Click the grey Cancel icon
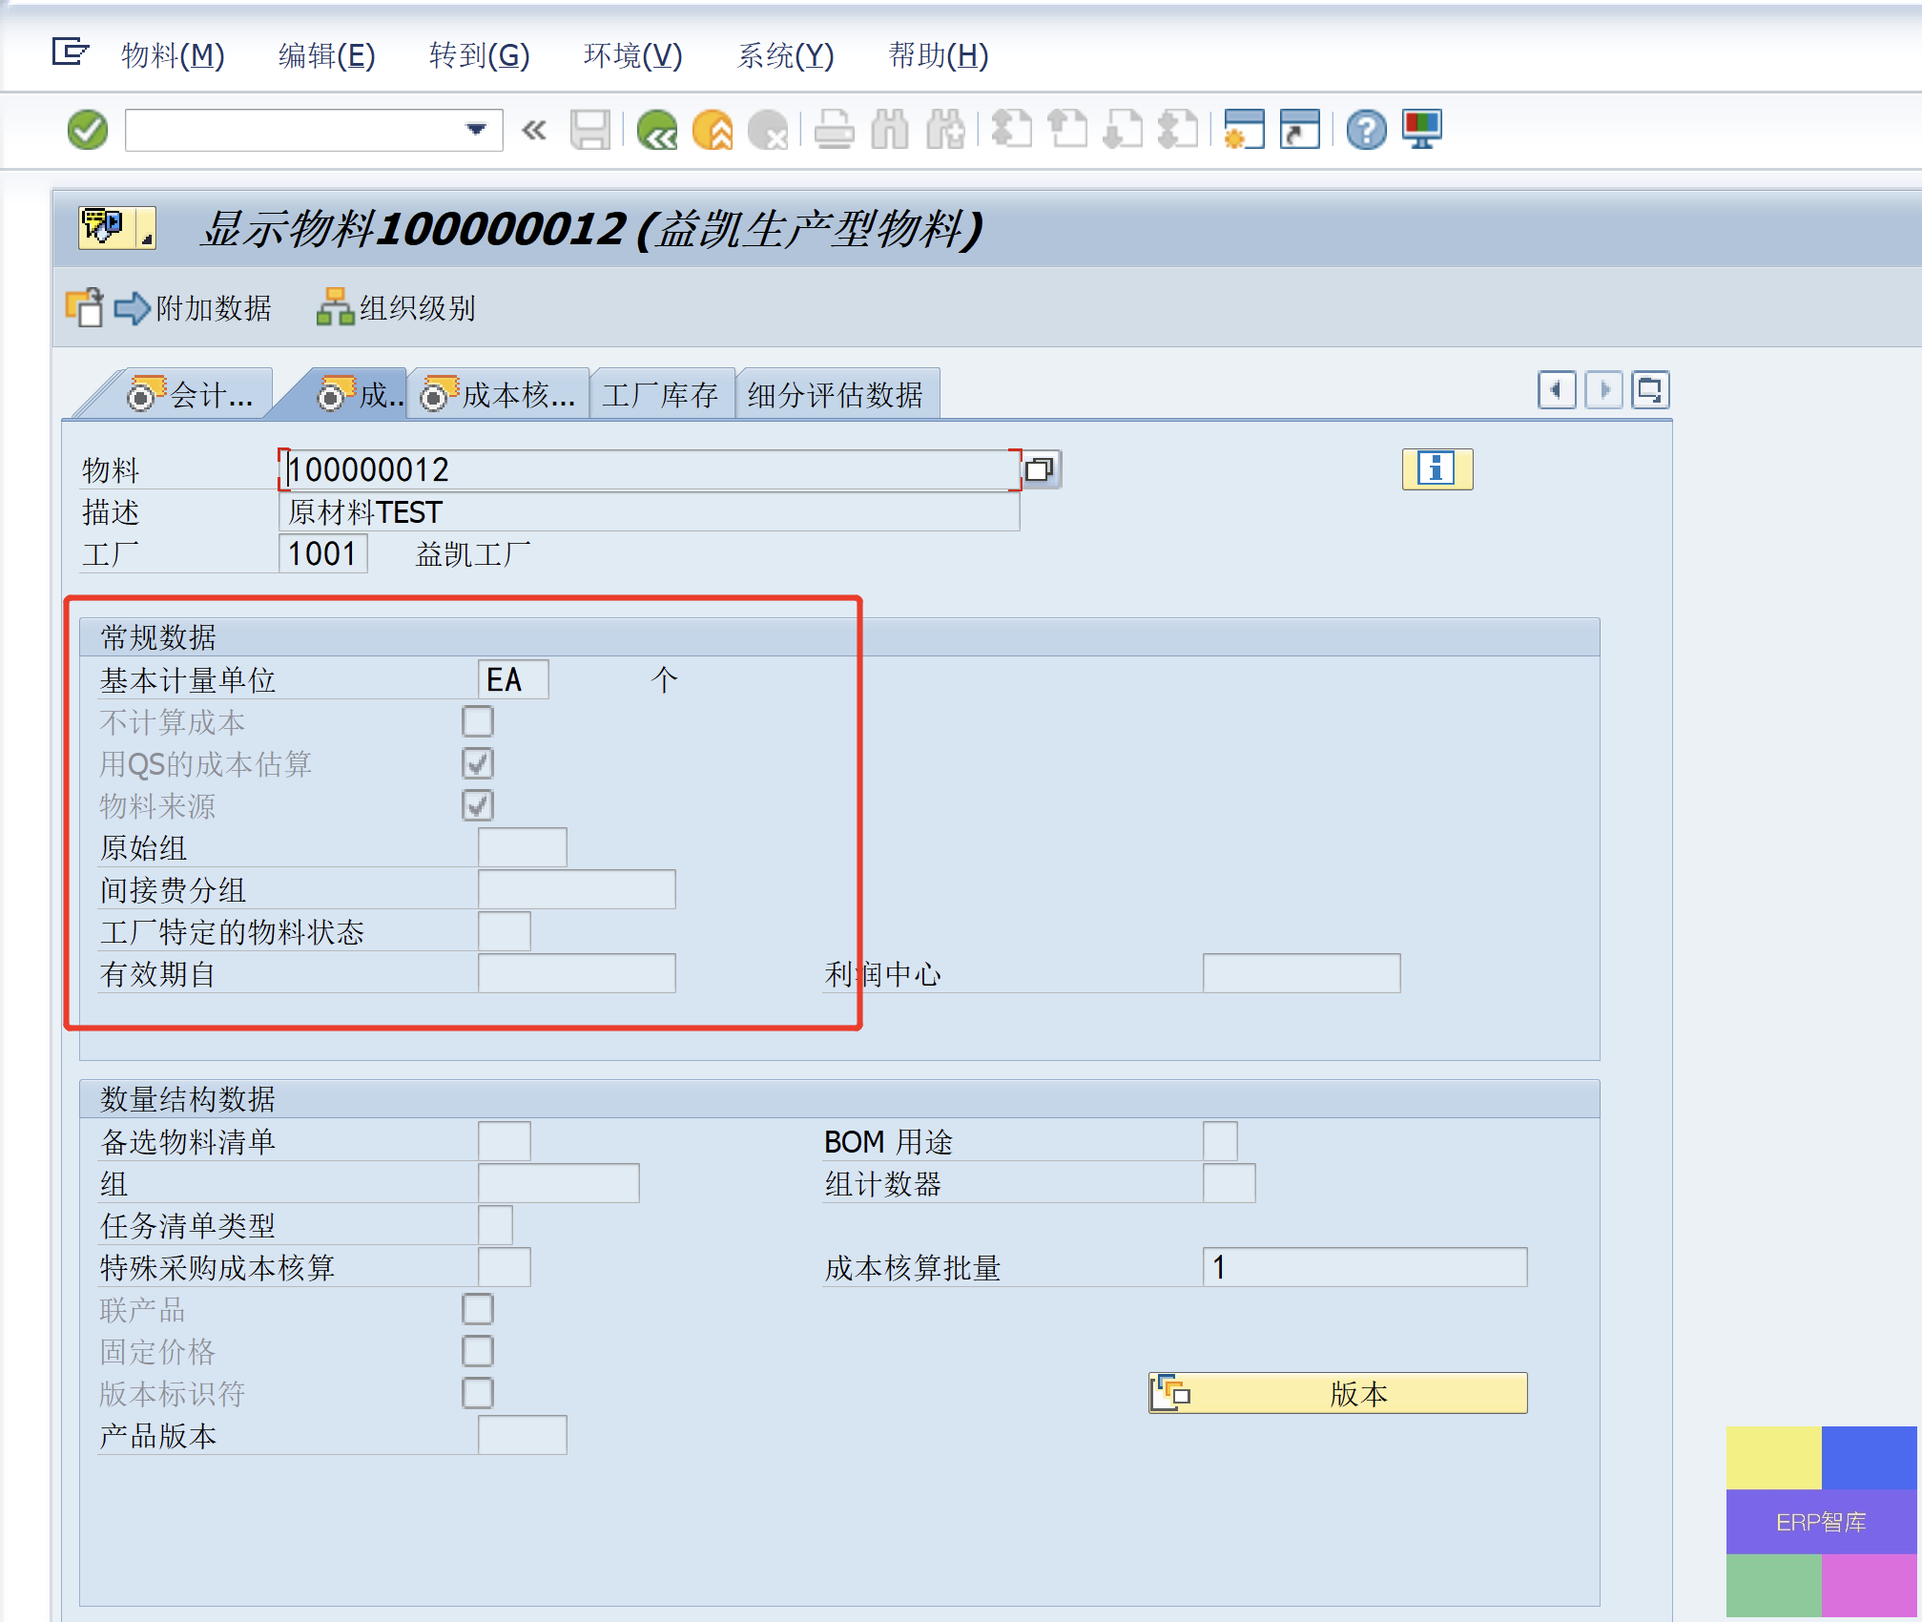The width and height of the screenshot is (1922, 1622). (768, 130)
